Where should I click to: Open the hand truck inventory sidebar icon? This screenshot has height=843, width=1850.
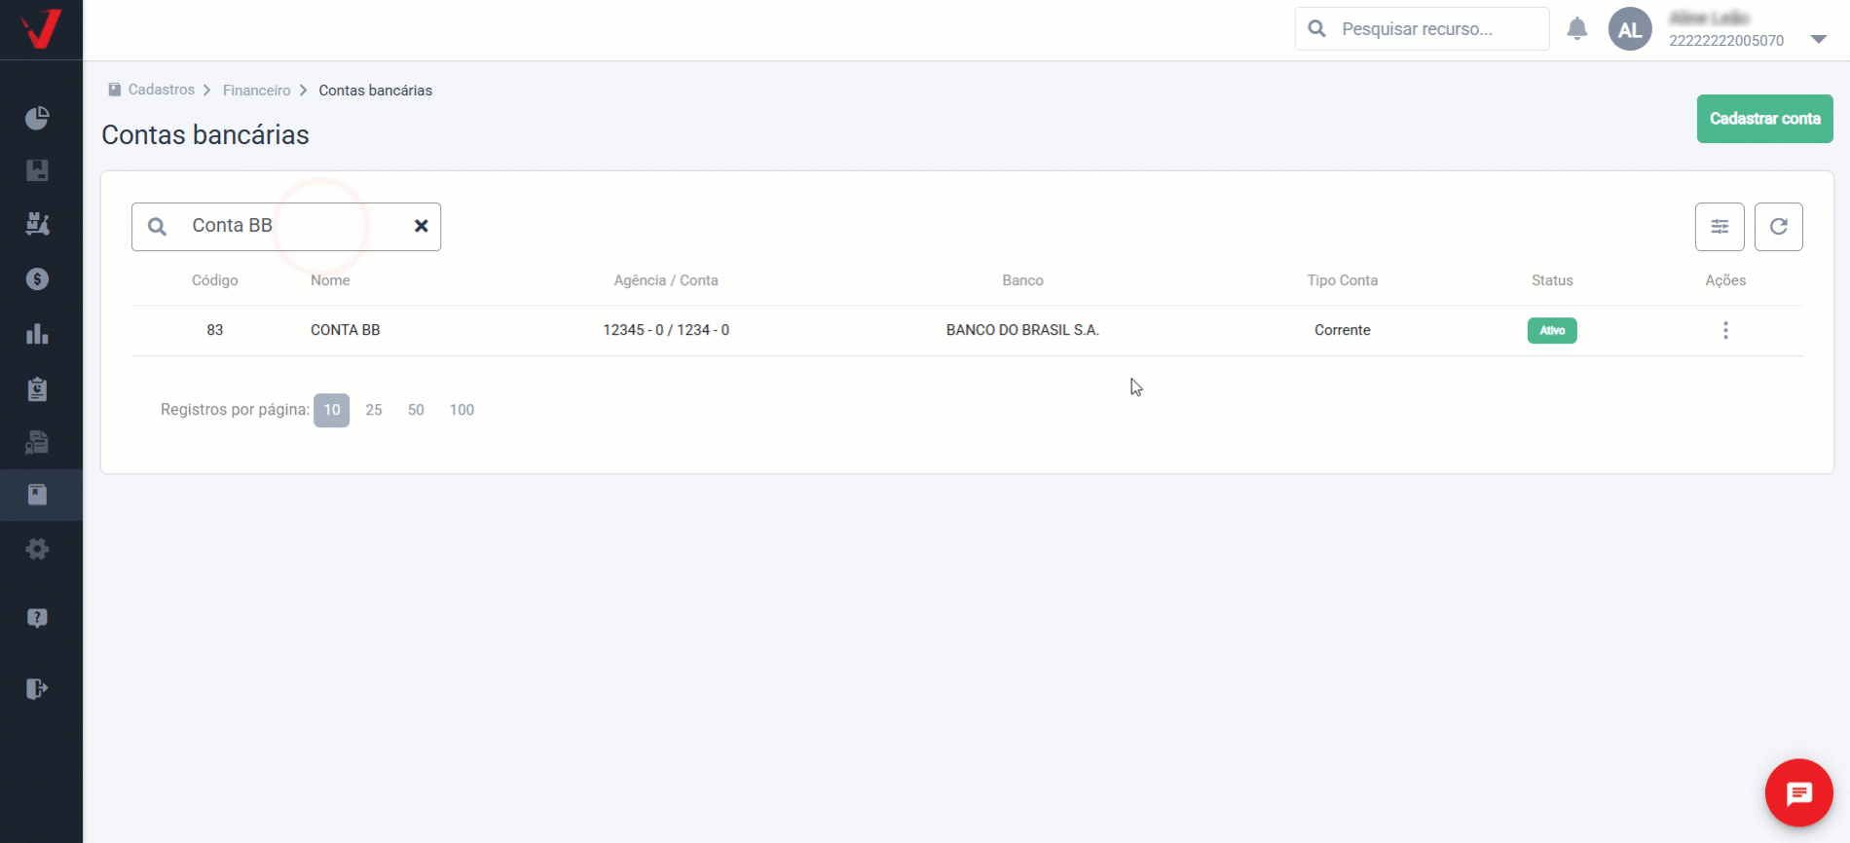37,224
